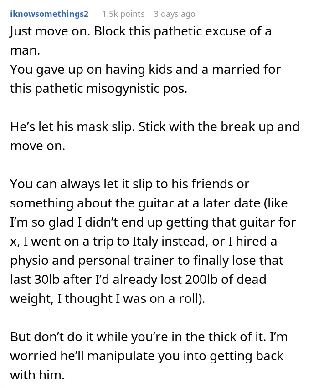
Task: Click the line 'worried he'll manipulate you'
Action: [146, 356]
